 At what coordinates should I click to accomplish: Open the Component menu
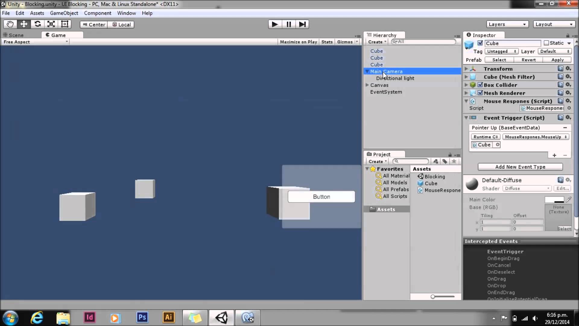[97, 13]
